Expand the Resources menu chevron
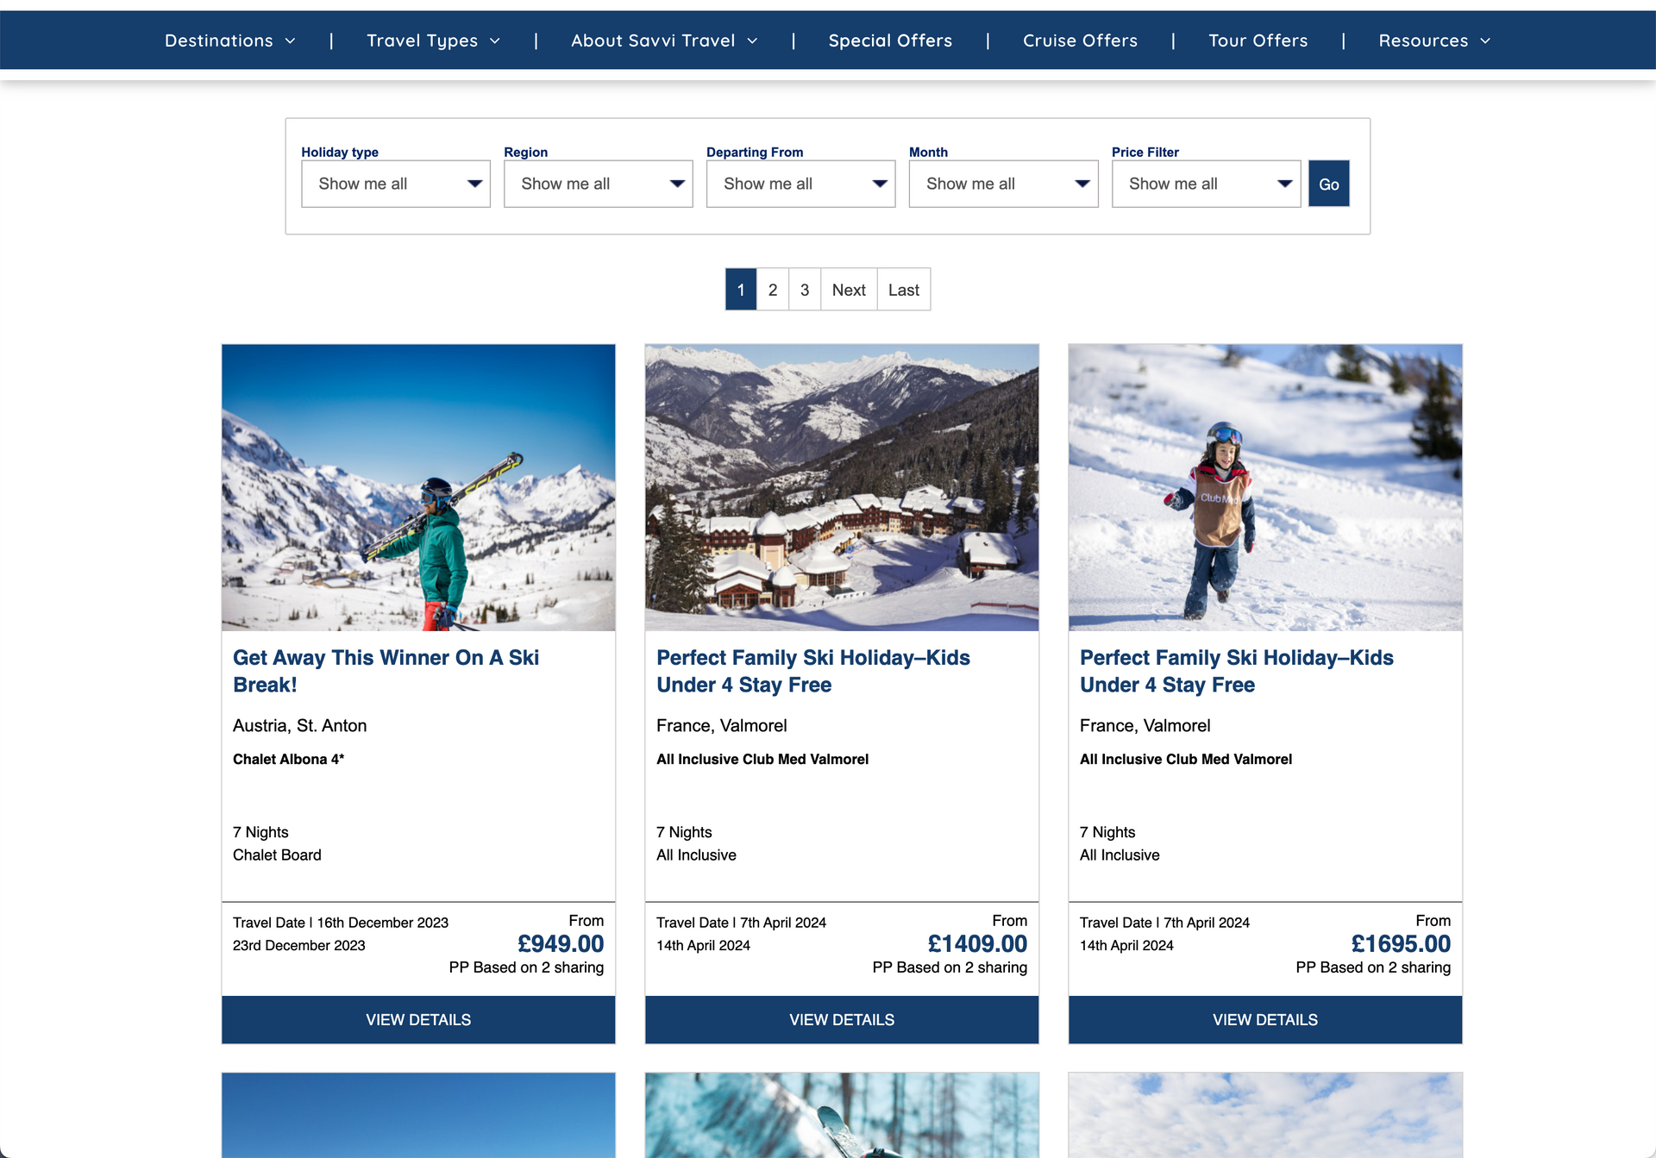The height and width of the screenshot is (1158, 1656). (x=1485, y=41)
